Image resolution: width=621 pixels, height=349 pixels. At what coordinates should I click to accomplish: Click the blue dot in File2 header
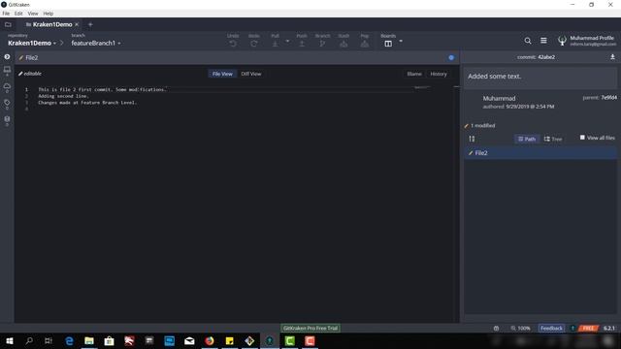(x=451, y=57)
